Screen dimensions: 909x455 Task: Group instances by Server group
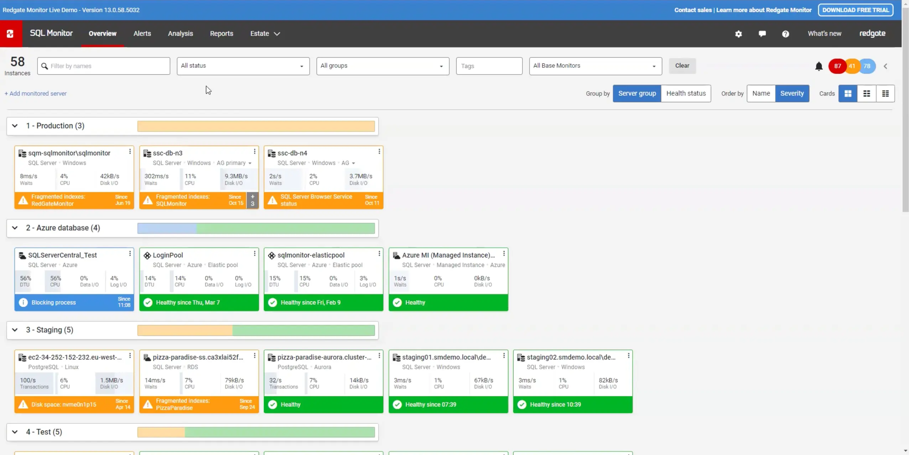point(637,94)
